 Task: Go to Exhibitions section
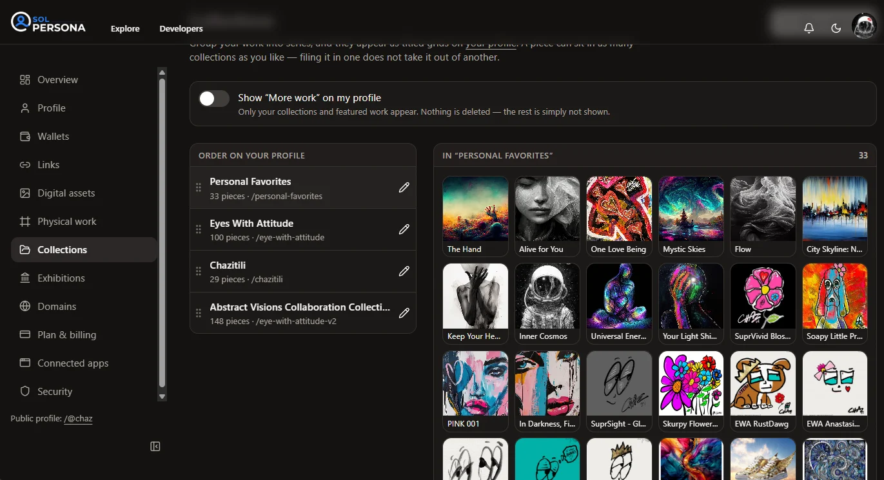click(84, 278)
